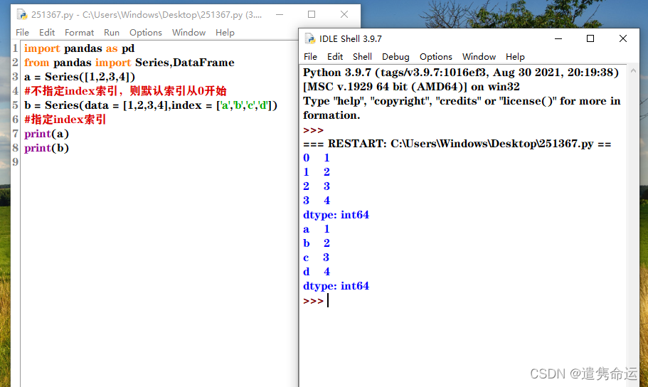Open Help menu in IDLE Shell
648x387 pixels.
(x=515, y=57)
